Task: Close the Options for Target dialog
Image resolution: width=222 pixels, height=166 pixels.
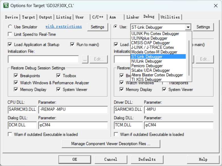Action: pyautogui.click(x=216, y=6)
